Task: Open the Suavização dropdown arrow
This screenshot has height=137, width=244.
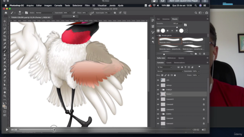Action: 111,13
